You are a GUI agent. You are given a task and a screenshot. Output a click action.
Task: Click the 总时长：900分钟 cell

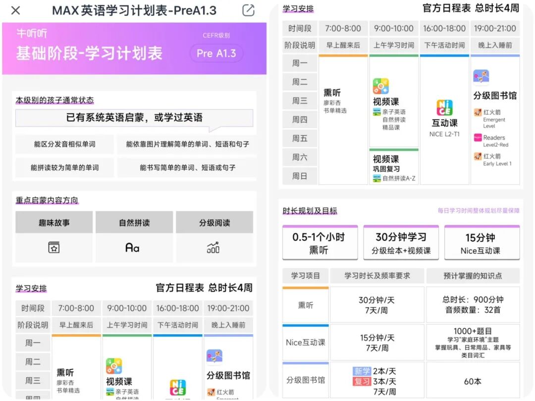(473, 305)
